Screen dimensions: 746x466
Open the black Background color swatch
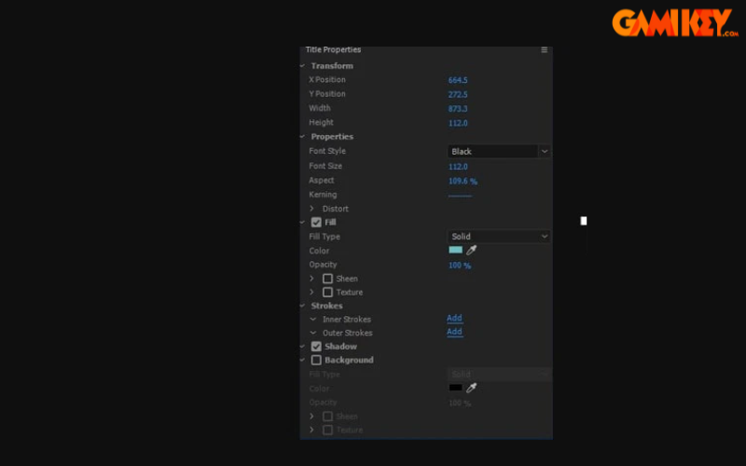[x=455, y=388]
